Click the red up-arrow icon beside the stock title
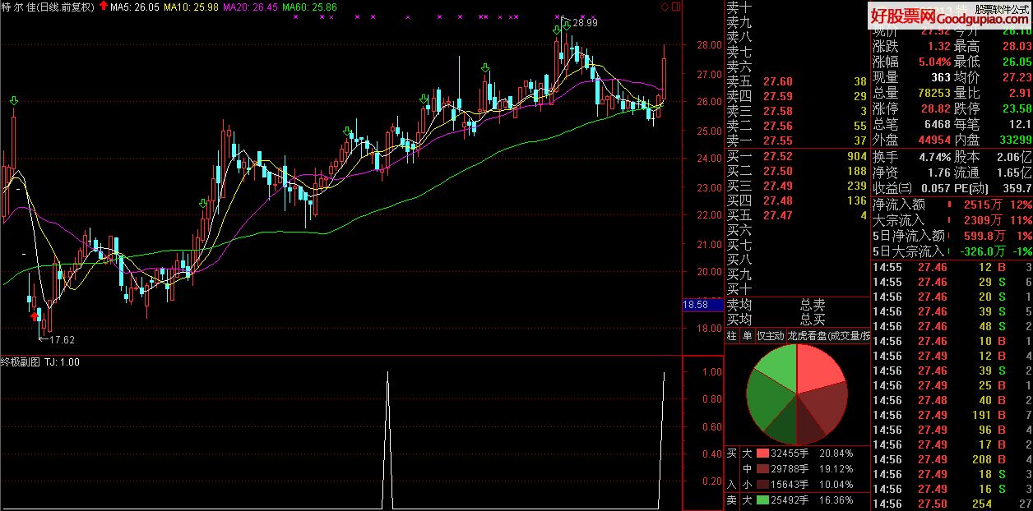 (x=102, y=6)
